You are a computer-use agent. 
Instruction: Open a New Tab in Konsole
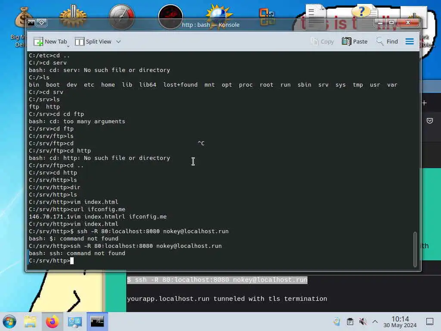click(x=50, y=42)
